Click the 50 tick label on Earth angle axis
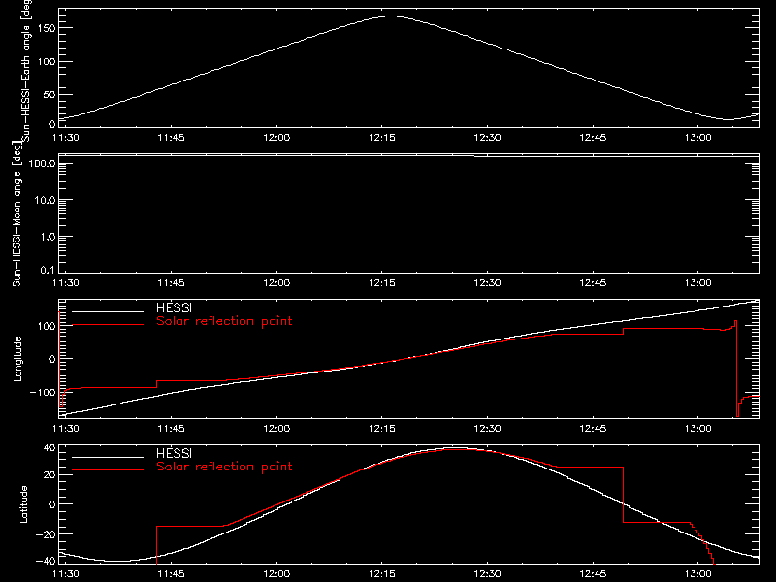The image size is (776, 582). pos(49,94)
